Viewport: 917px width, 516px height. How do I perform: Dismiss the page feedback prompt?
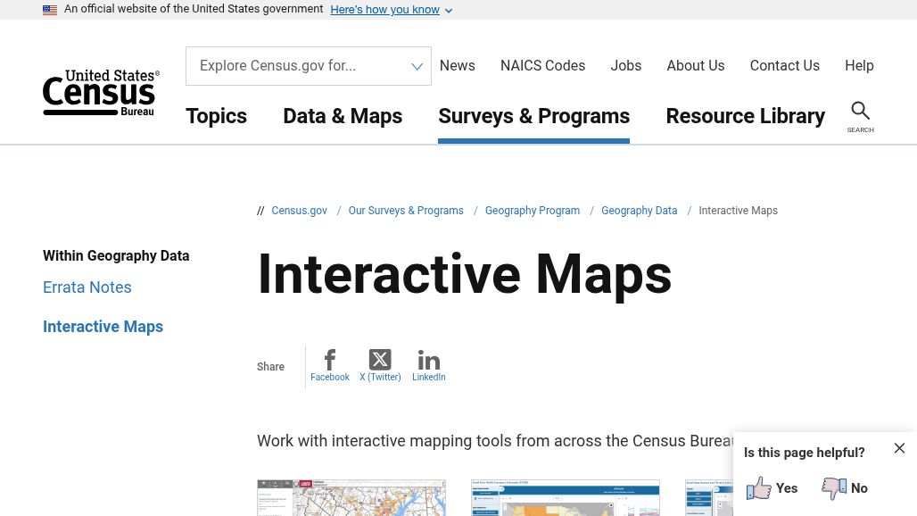(x=899, y=447)
